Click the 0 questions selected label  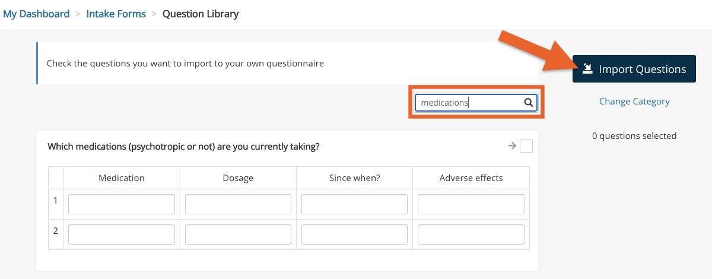coord(634,136)
